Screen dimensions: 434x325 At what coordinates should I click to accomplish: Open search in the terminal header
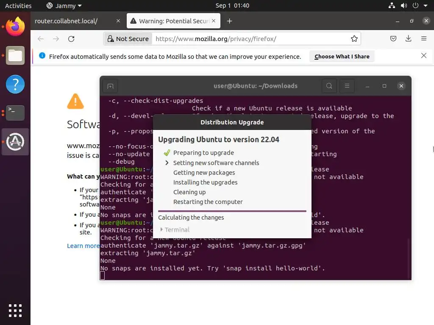pyautogui.click(x=329, y=86)
